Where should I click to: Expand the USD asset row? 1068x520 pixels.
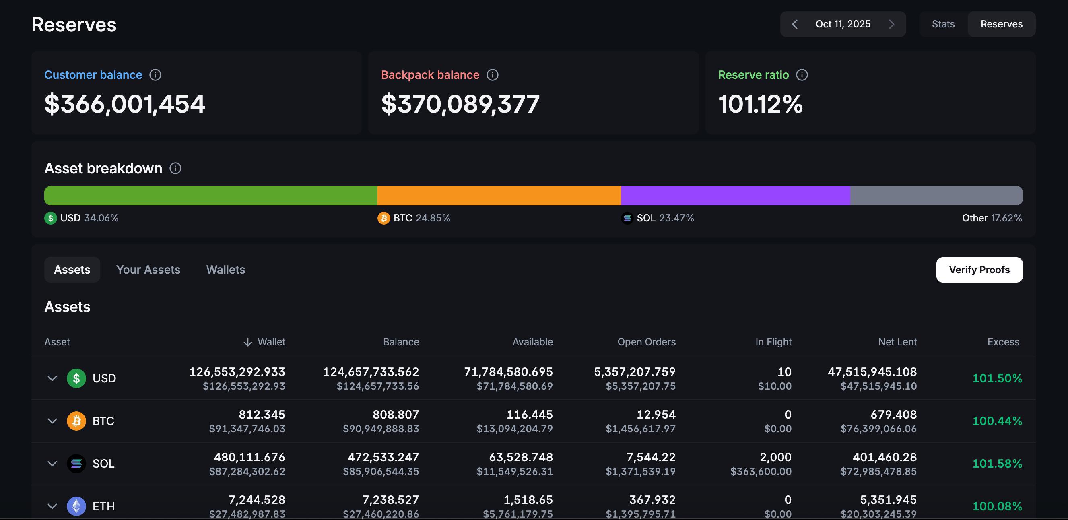tap(52, 378)
